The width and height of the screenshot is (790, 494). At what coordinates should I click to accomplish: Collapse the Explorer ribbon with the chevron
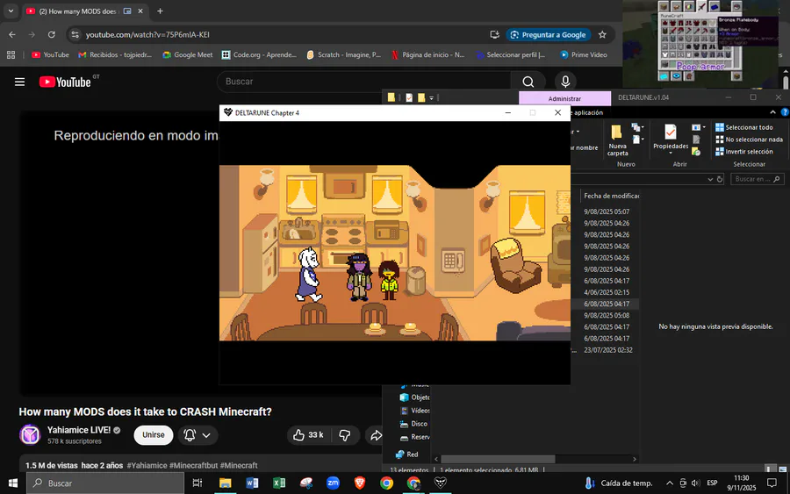(x=772, y=112)
